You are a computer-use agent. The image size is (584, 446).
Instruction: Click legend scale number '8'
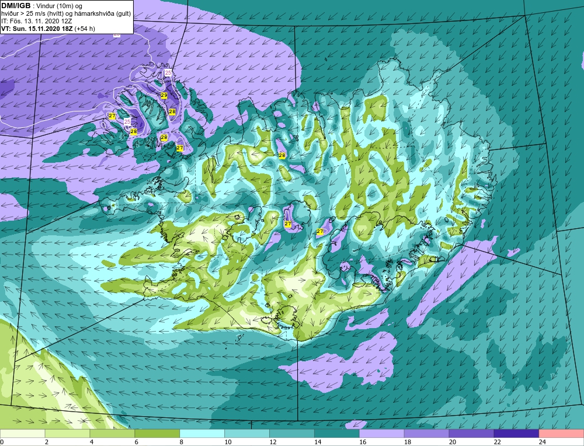point(182,442)
